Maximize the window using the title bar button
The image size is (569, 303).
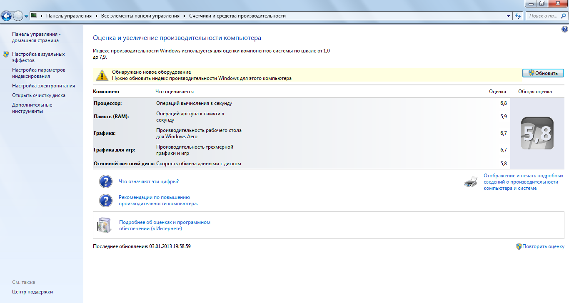[542, 3]
